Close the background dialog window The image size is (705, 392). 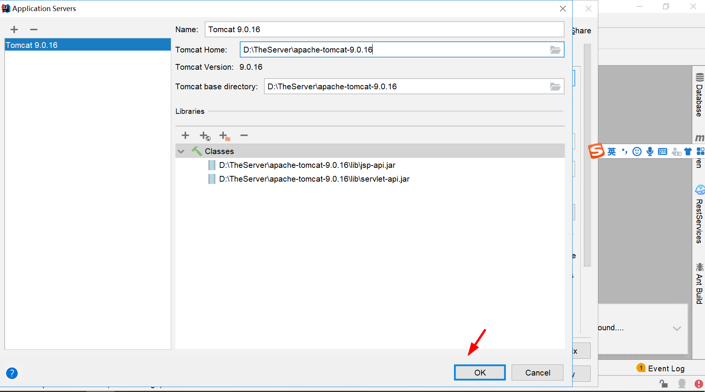588,8
